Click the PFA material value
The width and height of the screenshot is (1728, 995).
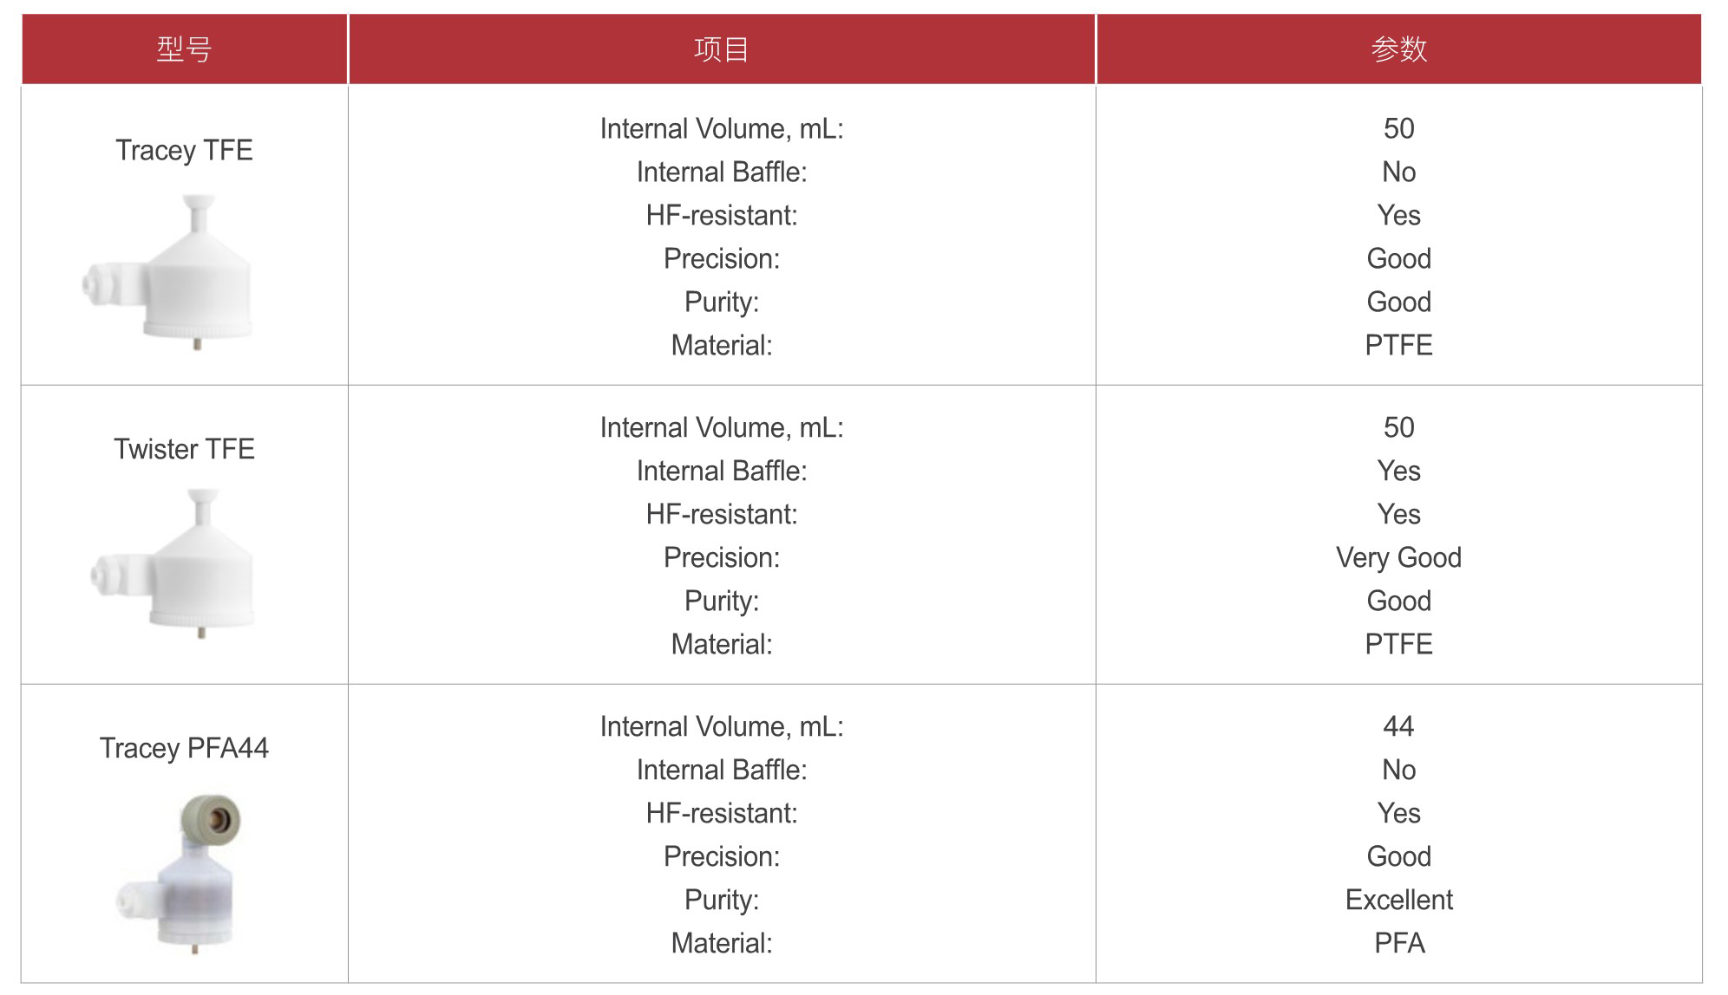pyautogui.click(x=1399, y=943)
